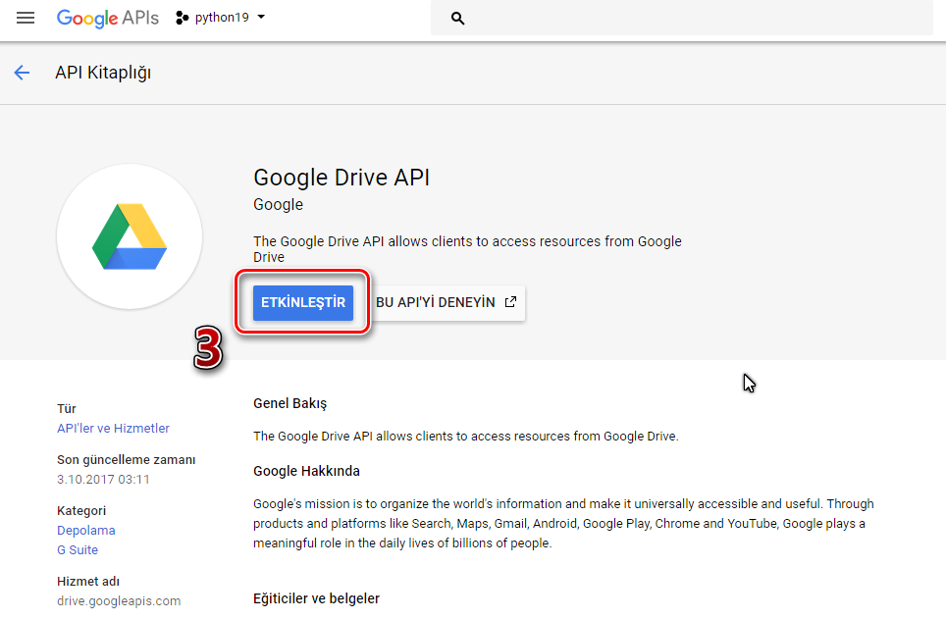This screenshot has width=946, height=620.
Task: Click the Hizmet adı label
Action: [88, 582]
